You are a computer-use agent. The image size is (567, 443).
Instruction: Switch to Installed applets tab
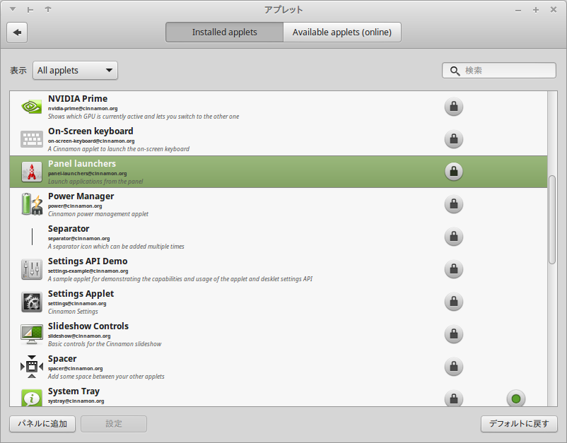224,33
